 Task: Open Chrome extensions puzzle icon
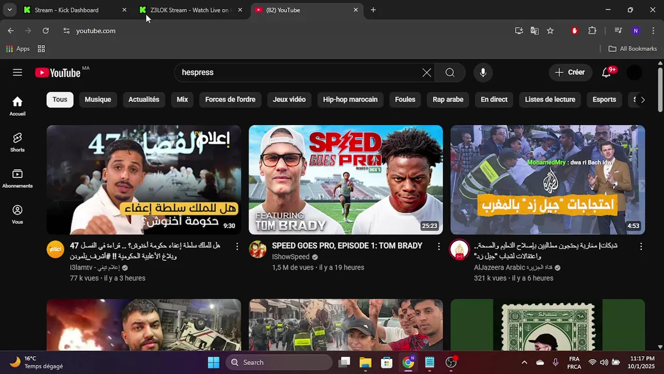[x=592, y=31]
